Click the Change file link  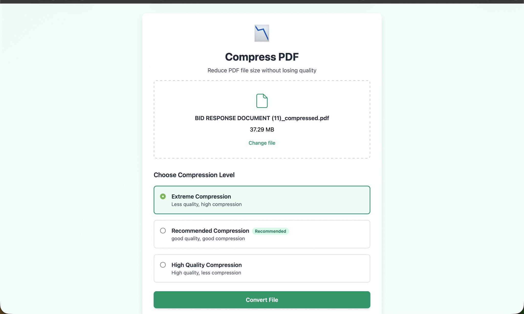262,143
